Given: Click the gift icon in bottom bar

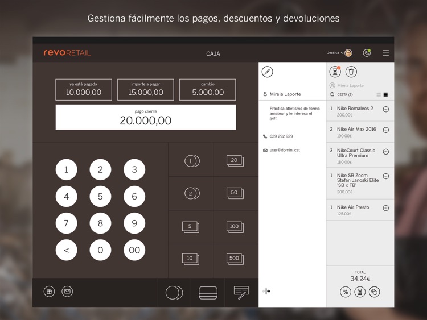Looking at the screenshot, I should click(49, 292).
